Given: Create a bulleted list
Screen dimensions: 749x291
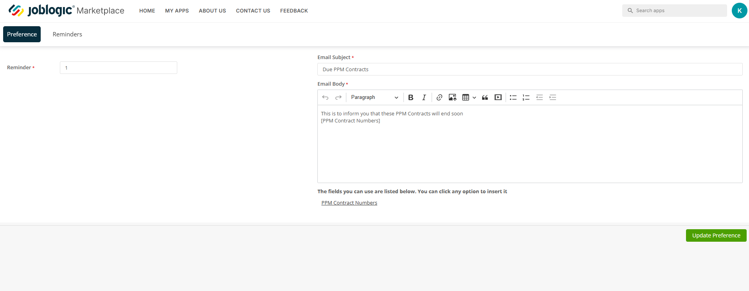Looking at the screenshot, I should (x=513, y=97).
